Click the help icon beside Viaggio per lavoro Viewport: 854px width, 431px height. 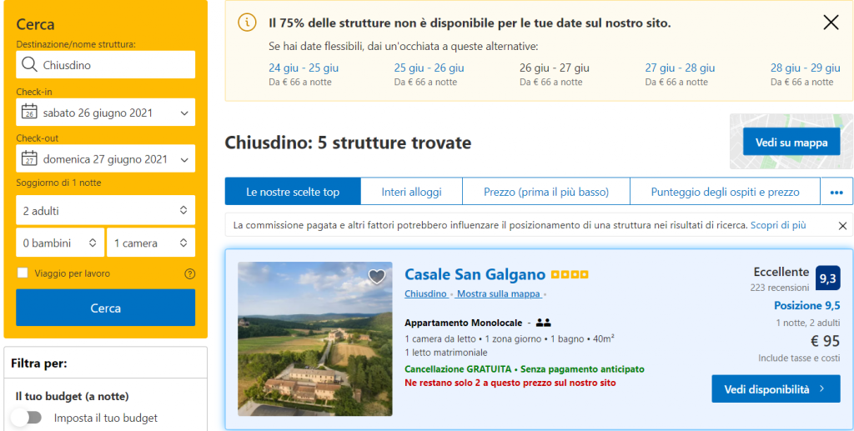tap(189, 273)
